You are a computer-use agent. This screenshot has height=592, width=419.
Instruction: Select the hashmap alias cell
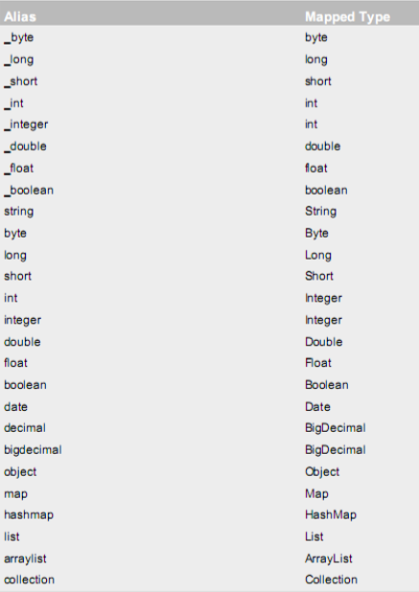pos(29,515)
